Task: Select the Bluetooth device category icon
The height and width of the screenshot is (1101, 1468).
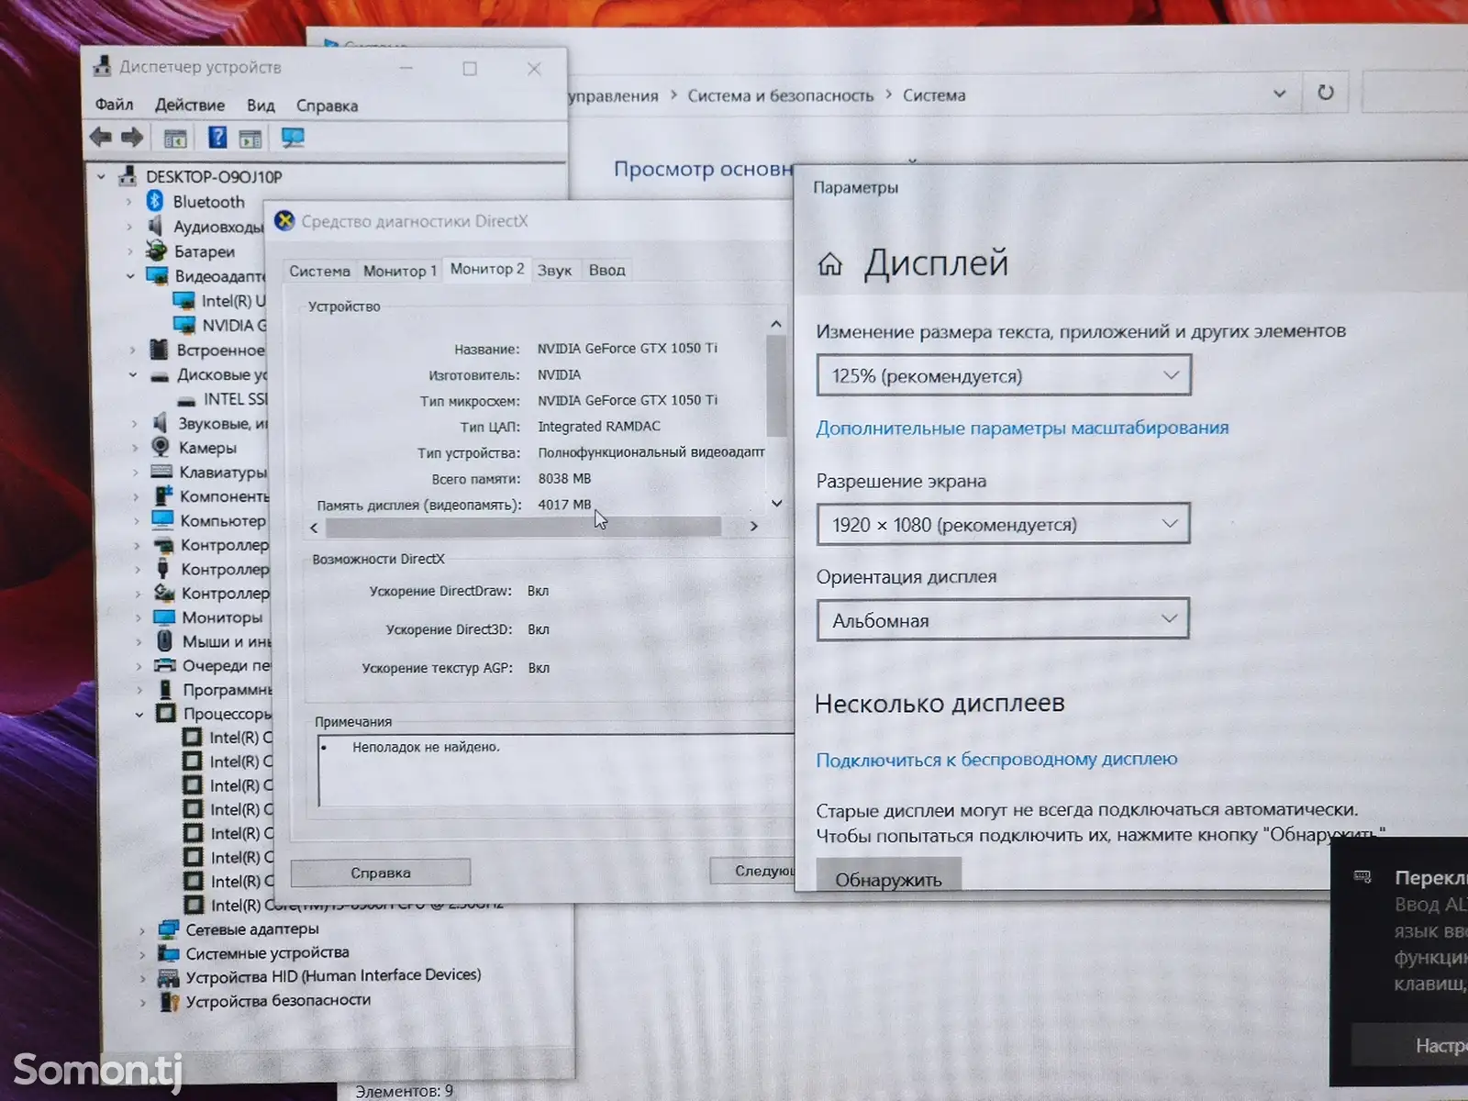Action: (x=155, y=202)
